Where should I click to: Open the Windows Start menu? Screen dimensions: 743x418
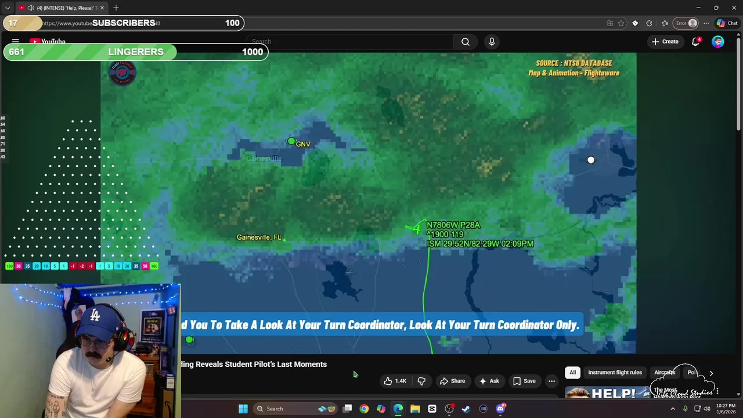coord(243,409)
